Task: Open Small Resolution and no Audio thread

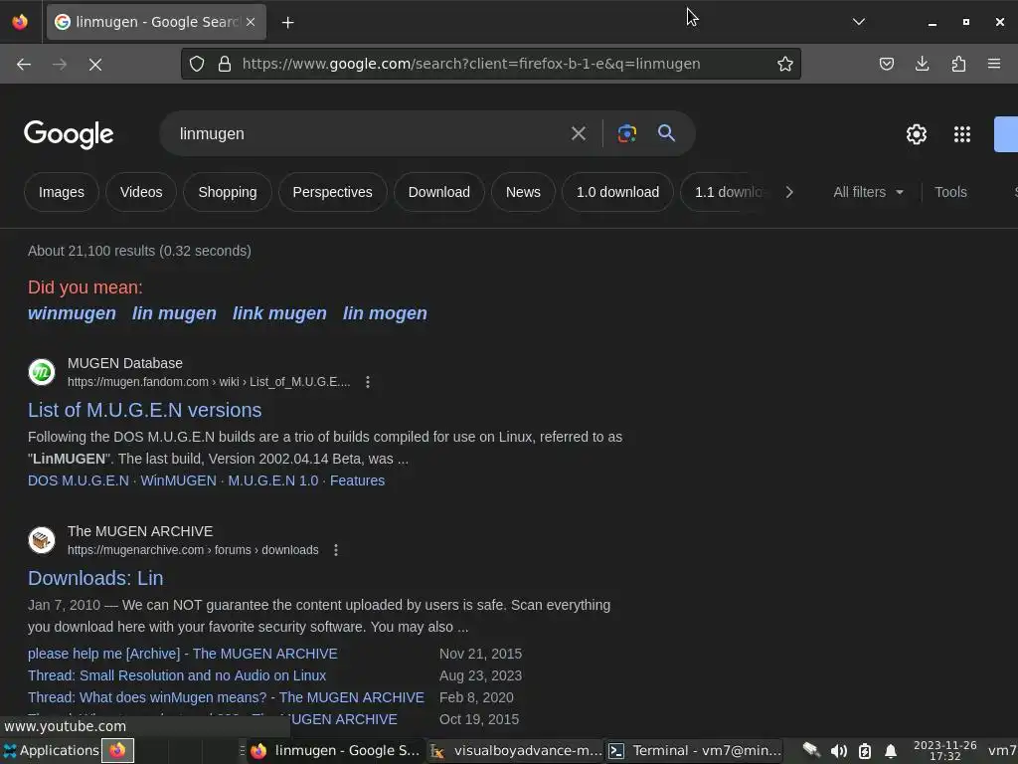Action: [177, 675]
